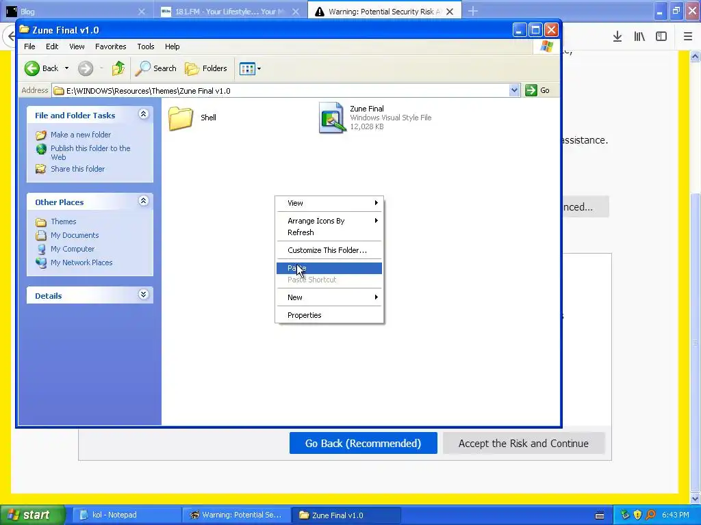Image resolution: width=701 pixels, height=525 pixels.
Task: Click the Up one level folder icon
Action: [x=118, y=68]
